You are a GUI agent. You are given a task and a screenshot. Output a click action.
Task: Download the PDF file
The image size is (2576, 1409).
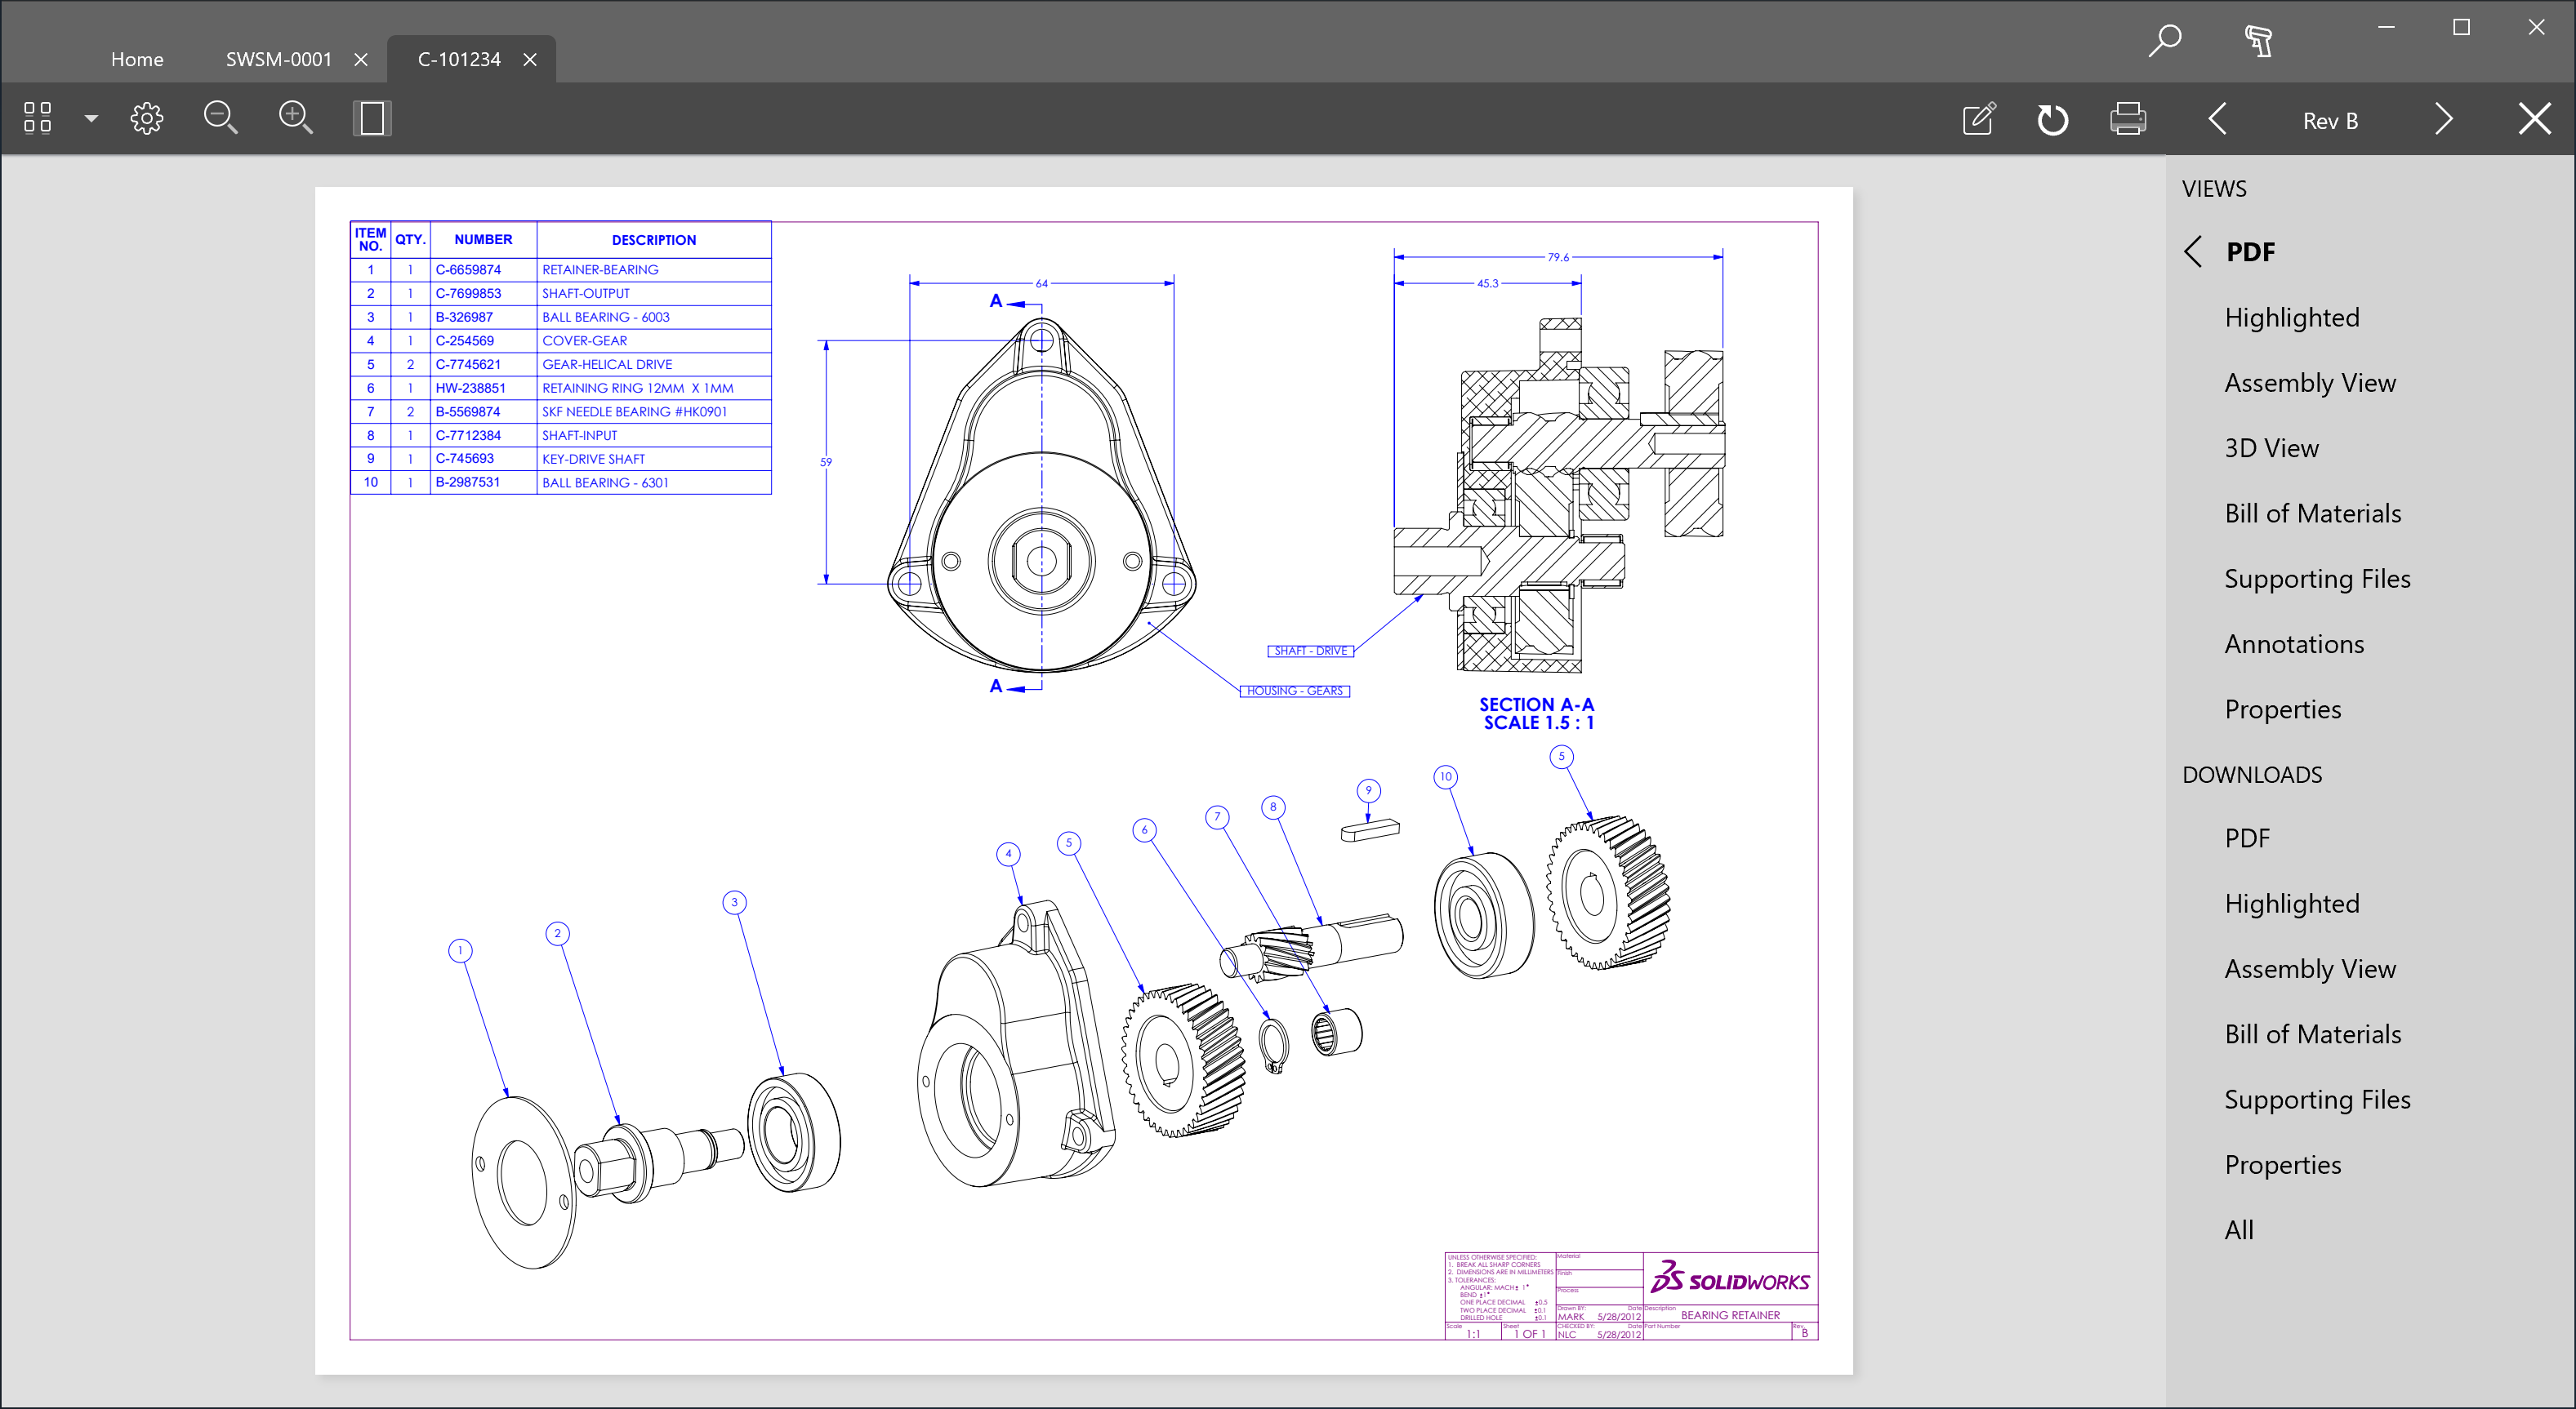pyautogui.click(x=2247, y=838)
